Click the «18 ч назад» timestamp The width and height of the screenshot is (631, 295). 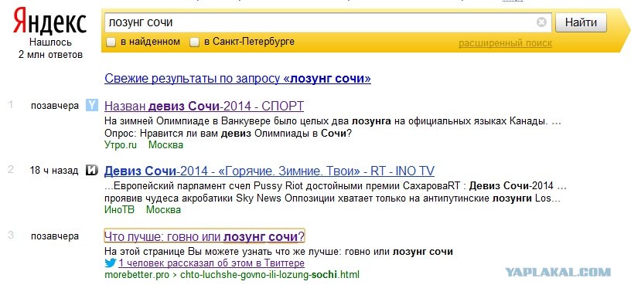54,171
